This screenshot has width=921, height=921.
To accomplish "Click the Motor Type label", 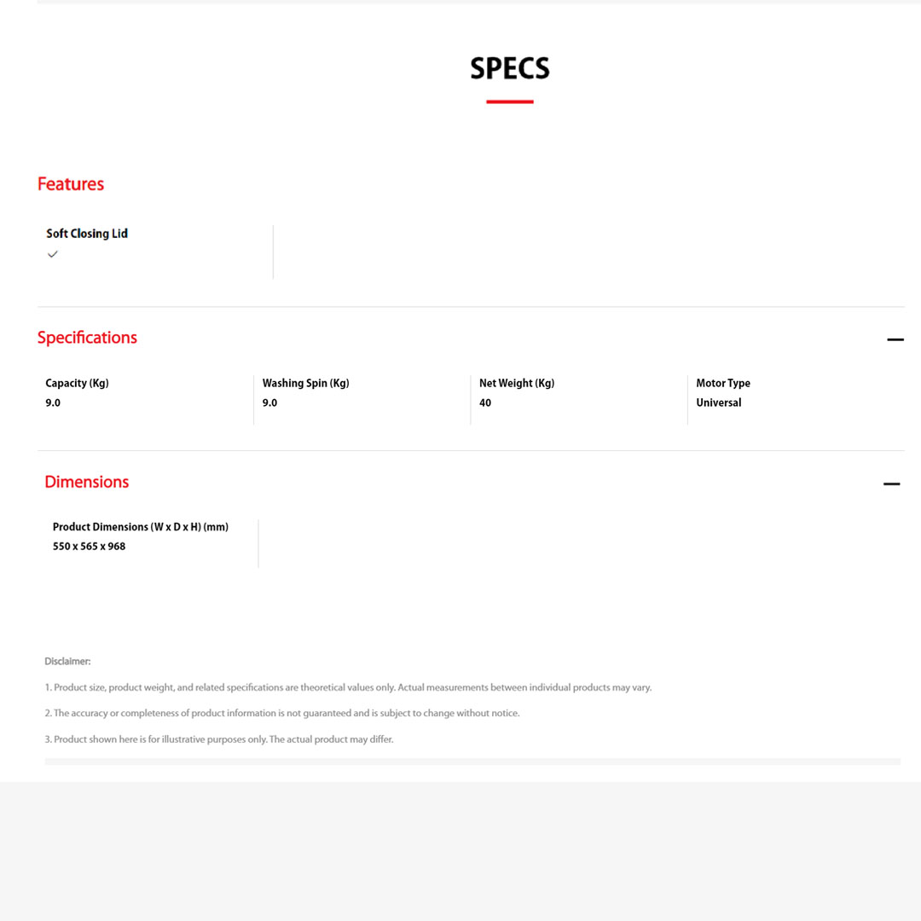I will pos(723,384).
